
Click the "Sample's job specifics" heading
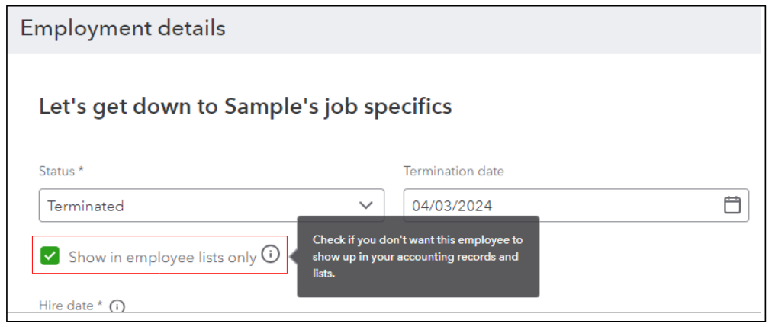pos(245,106)
